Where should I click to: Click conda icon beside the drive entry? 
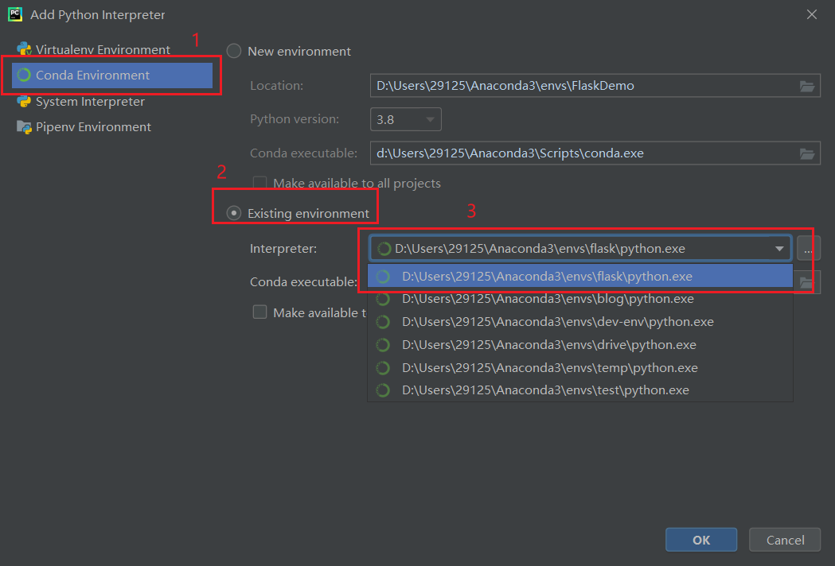click(x=383, y=345)
